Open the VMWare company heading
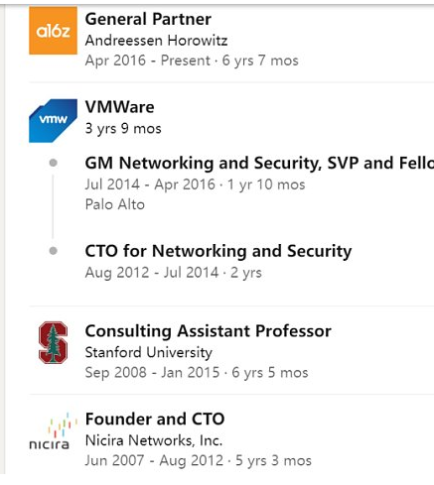Screen dimensions: 434x485 click(x=119, y=107)
